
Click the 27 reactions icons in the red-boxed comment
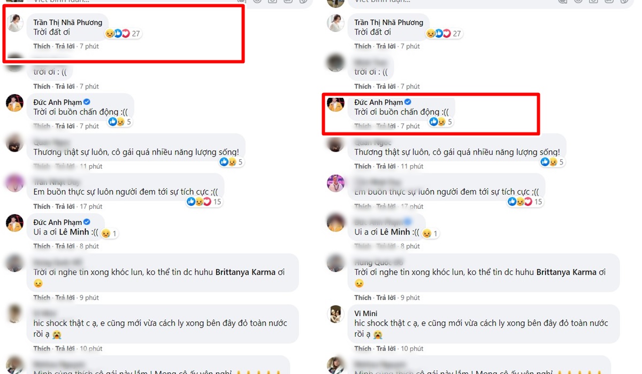[x=117, y=34]
